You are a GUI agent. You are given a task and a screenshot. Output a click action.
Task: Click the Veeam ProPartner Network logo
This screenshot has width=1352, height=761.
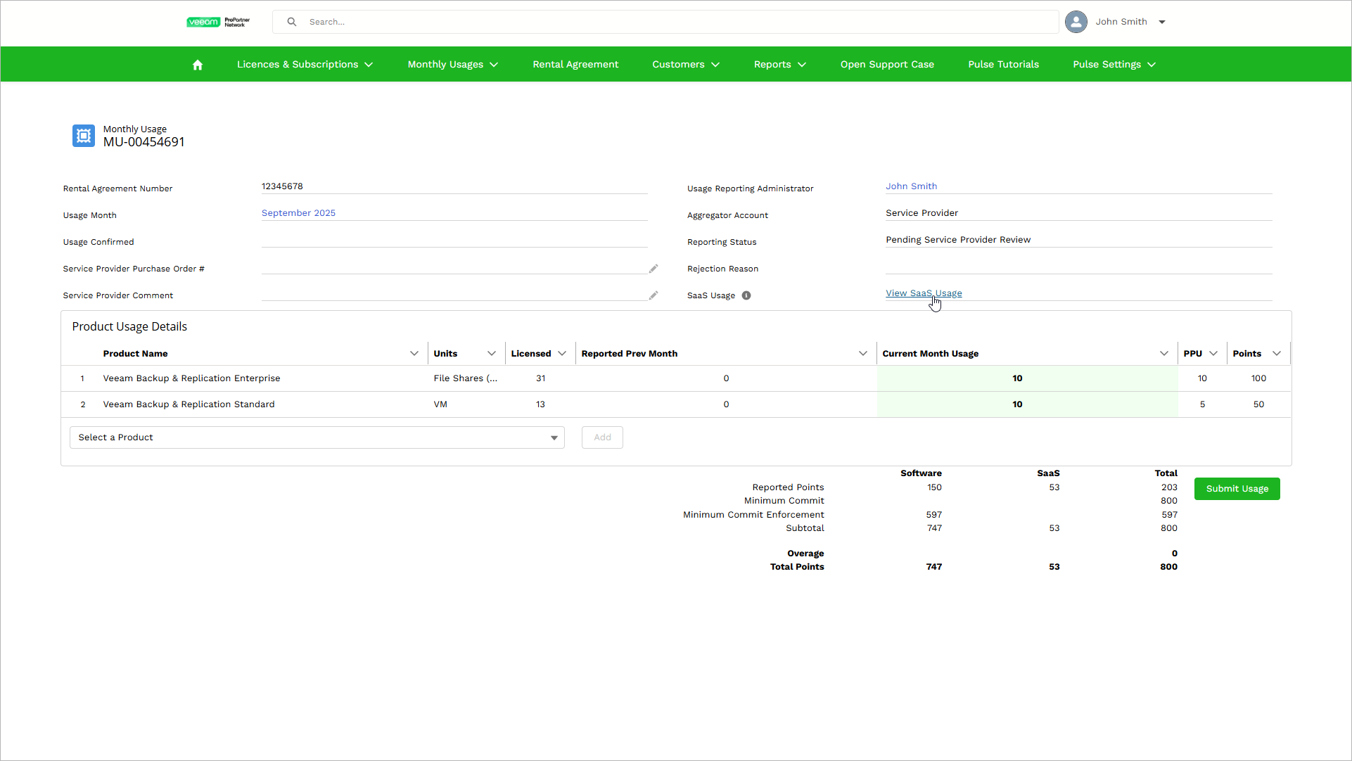coord(218,22)
